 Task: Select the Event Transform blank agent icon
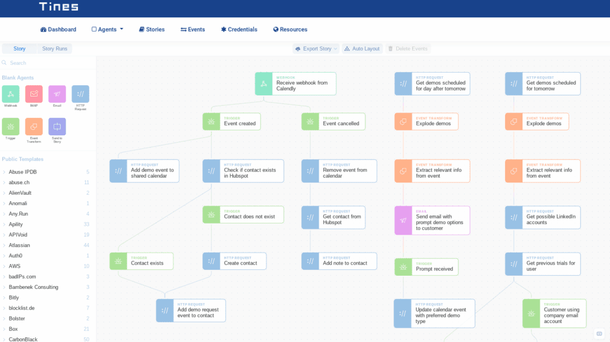point(34,127)
